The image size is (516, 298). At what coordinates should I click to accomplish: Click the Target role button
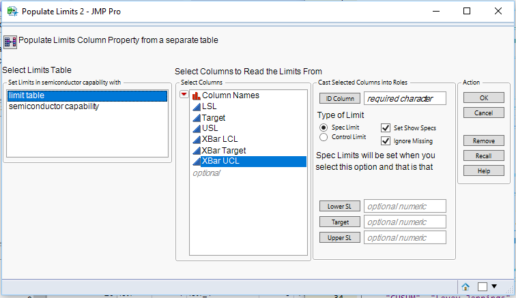(x=340, y=222)
